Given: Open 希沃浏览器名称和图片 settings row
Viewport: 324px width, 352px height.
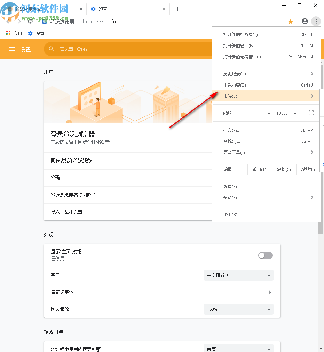Looking at the screenshot, I should pos(128,195).
